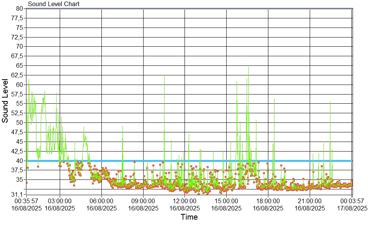Click the 00:03:57 end time label

point(352,201)
